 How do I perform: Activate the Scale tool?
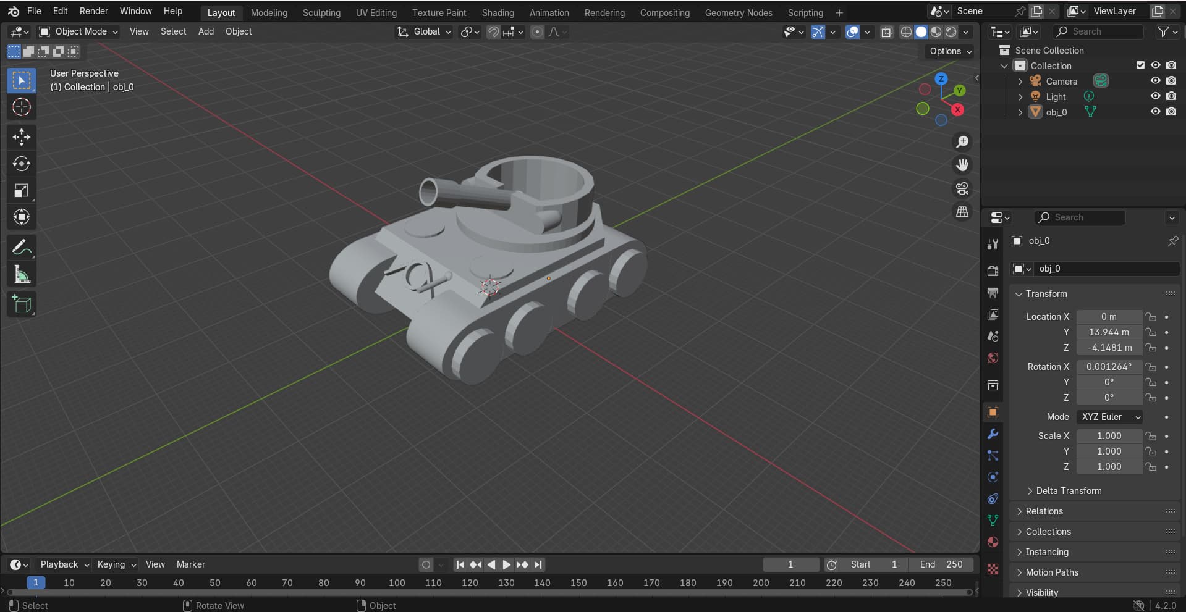(x=22, y=191)
